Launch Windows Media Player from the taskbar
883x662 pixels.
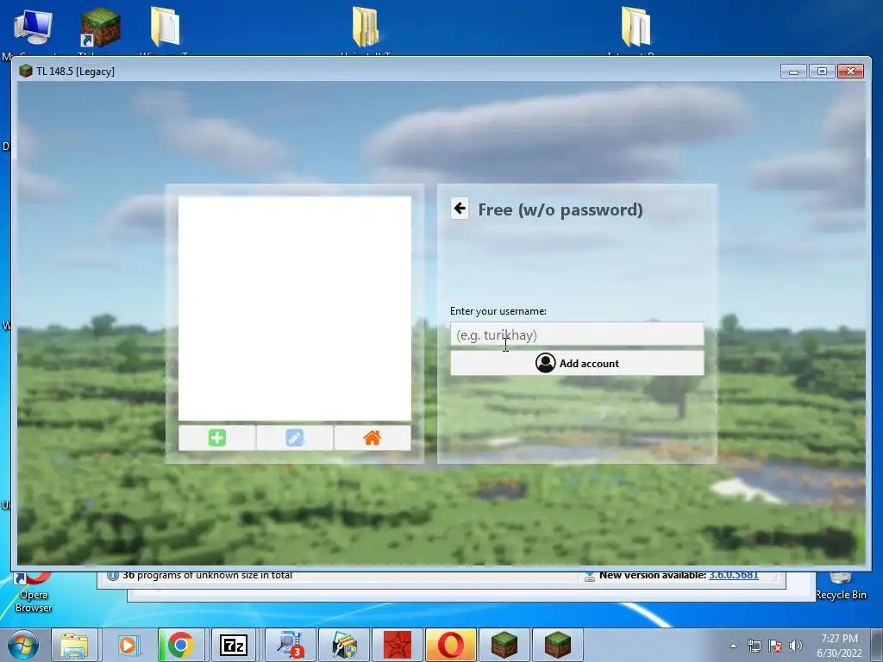pos(128,645)
